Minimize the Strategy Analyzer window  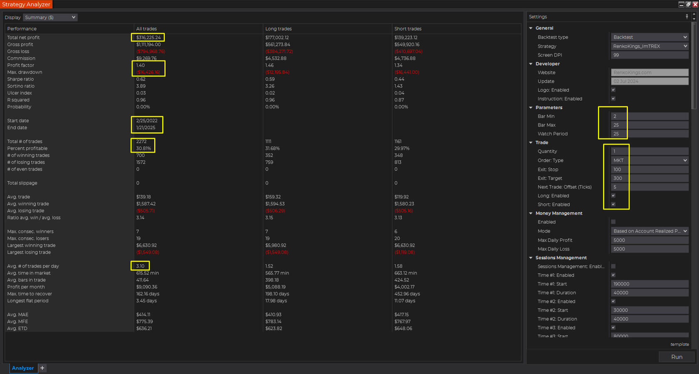(x=681, y=4)
